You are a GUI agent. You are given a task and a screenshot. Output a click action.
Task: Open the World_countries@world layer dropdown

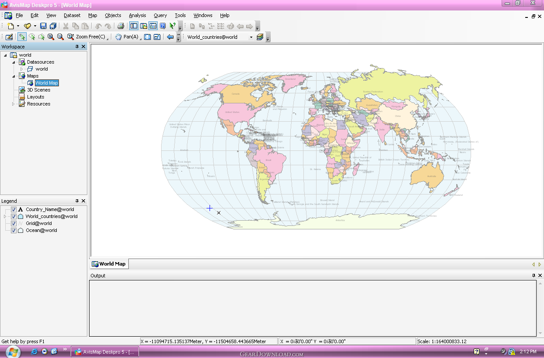(x=251, y=37)
